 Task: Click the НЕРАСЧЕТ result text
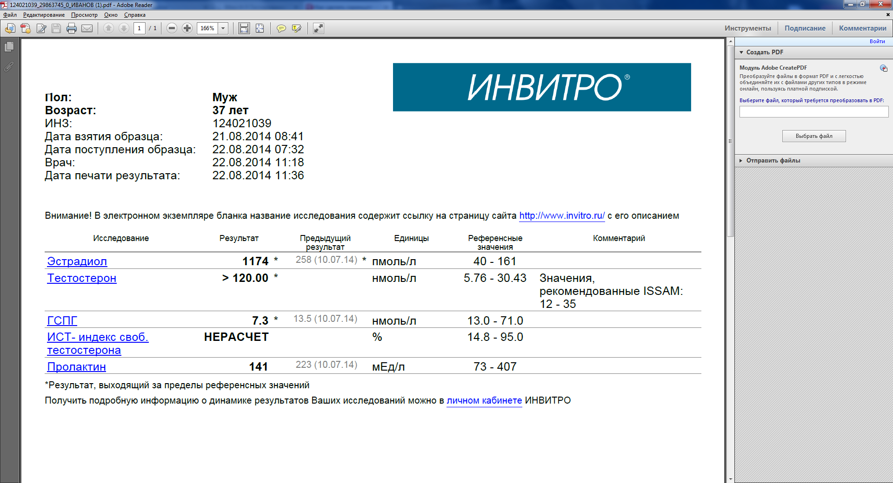click(x=236, y=337)
